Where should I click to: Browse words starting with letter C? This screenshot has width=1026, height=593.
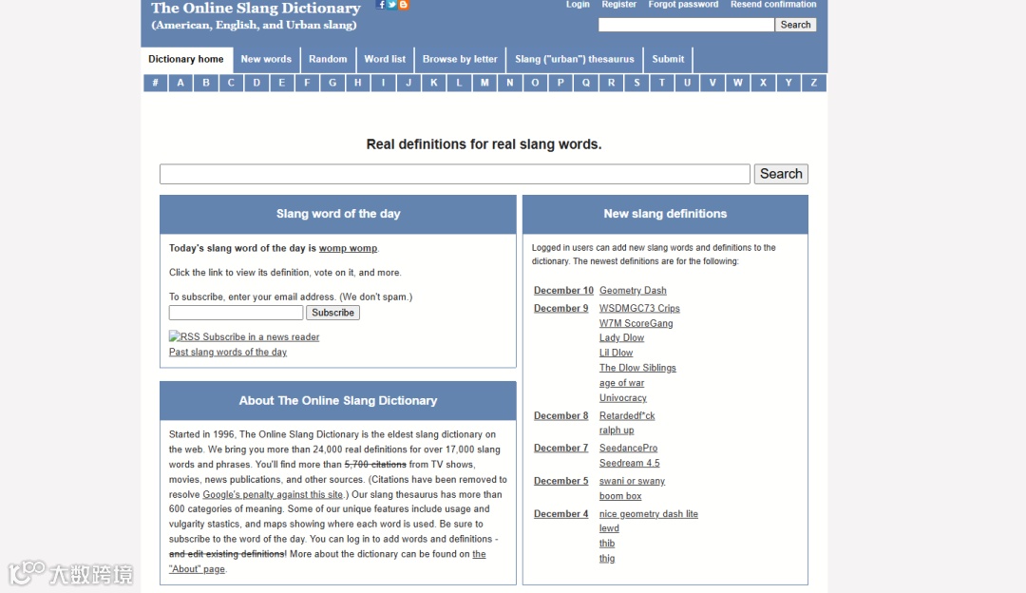(231, 83)
